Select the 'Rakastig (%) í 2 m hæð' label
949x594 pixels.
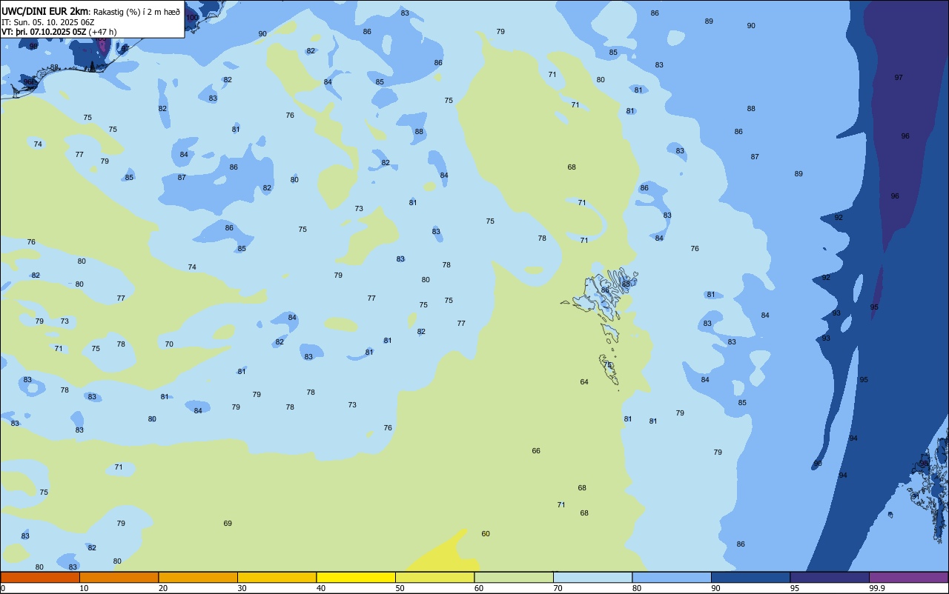coord(136,11)
